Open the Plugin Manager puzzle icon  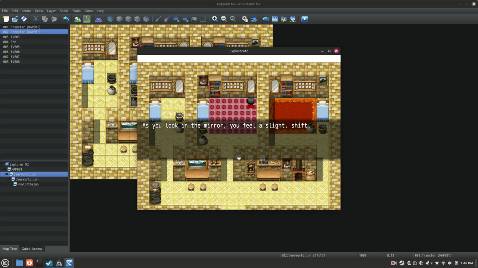(254, 19)
